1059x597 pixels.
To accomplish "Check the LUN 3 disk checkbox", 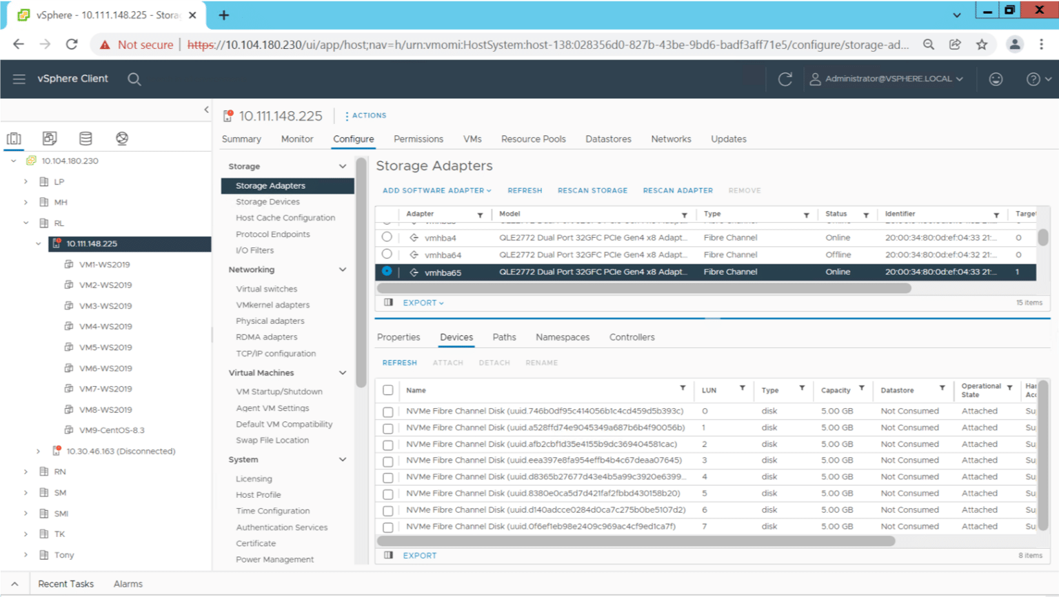I will [388, 461].
